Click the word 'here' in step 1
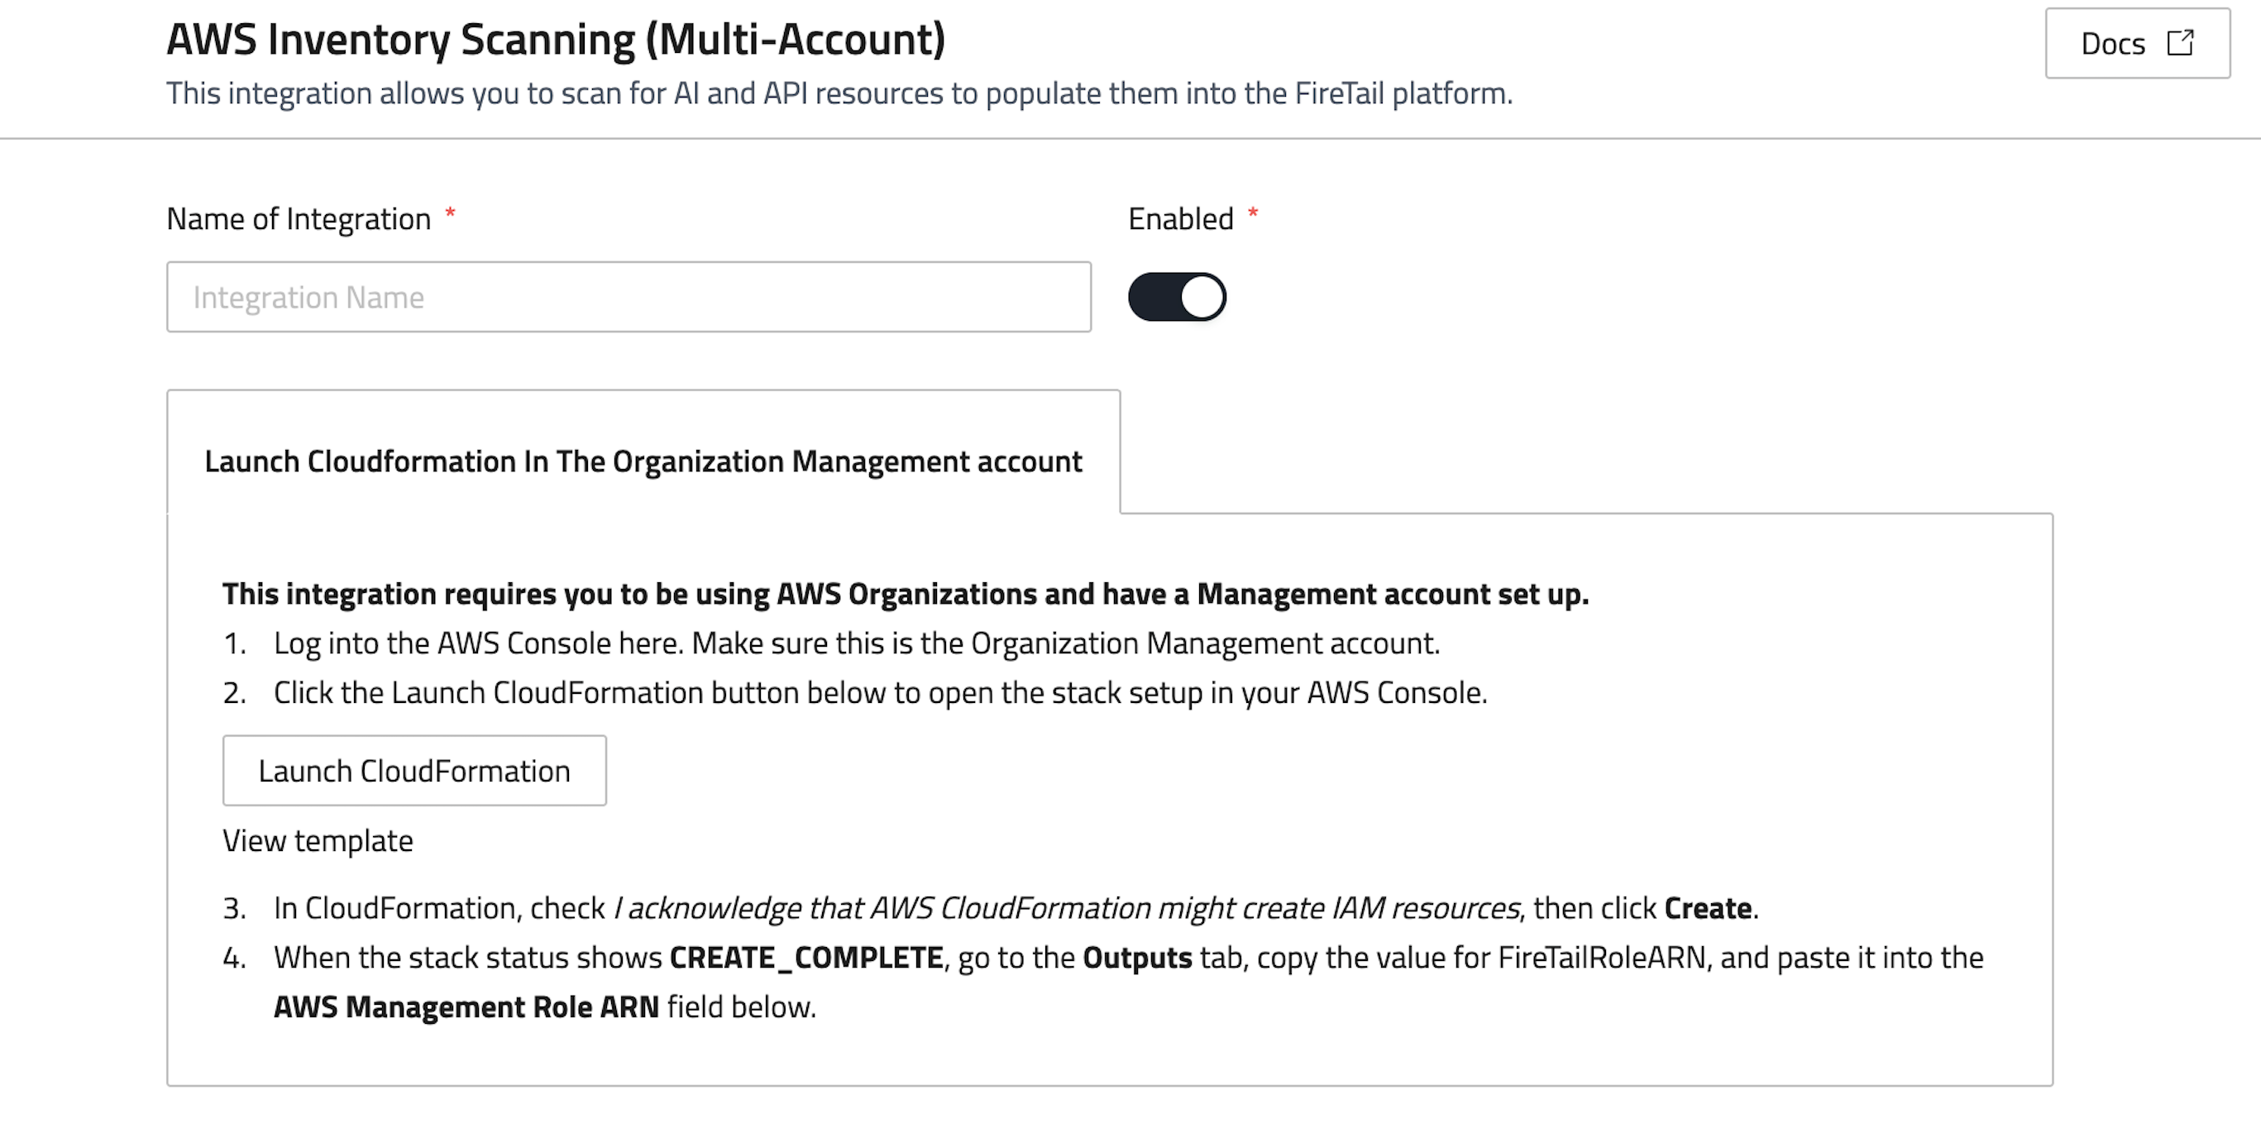Viewport: 2261px width, 1138px height. click(x=648, y=643)
